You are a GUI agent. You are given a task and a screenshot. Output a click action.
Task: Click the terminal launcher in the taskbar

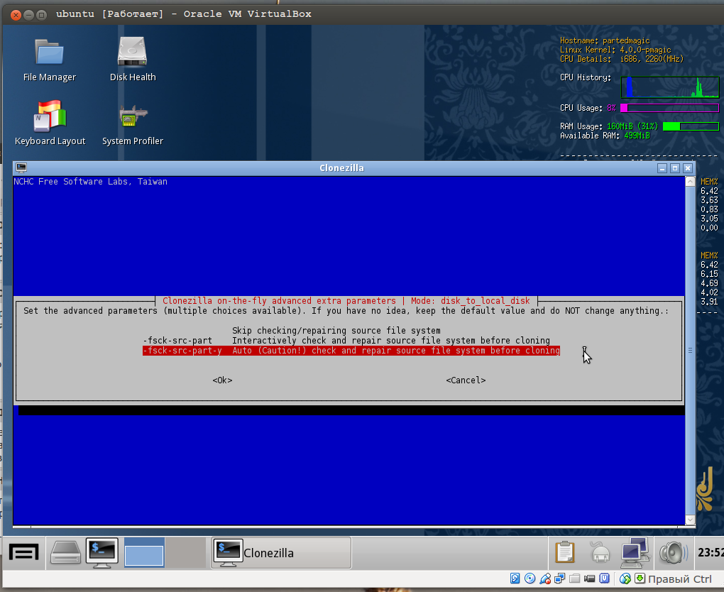[x=102, y=552]
